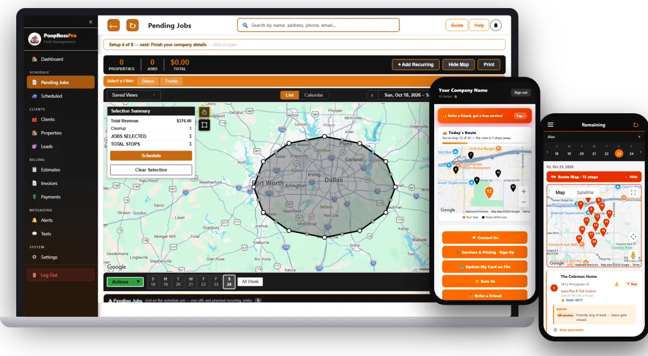
Task: Open the View past notes link
Action: pyautogui.click(x=571, y=330)
